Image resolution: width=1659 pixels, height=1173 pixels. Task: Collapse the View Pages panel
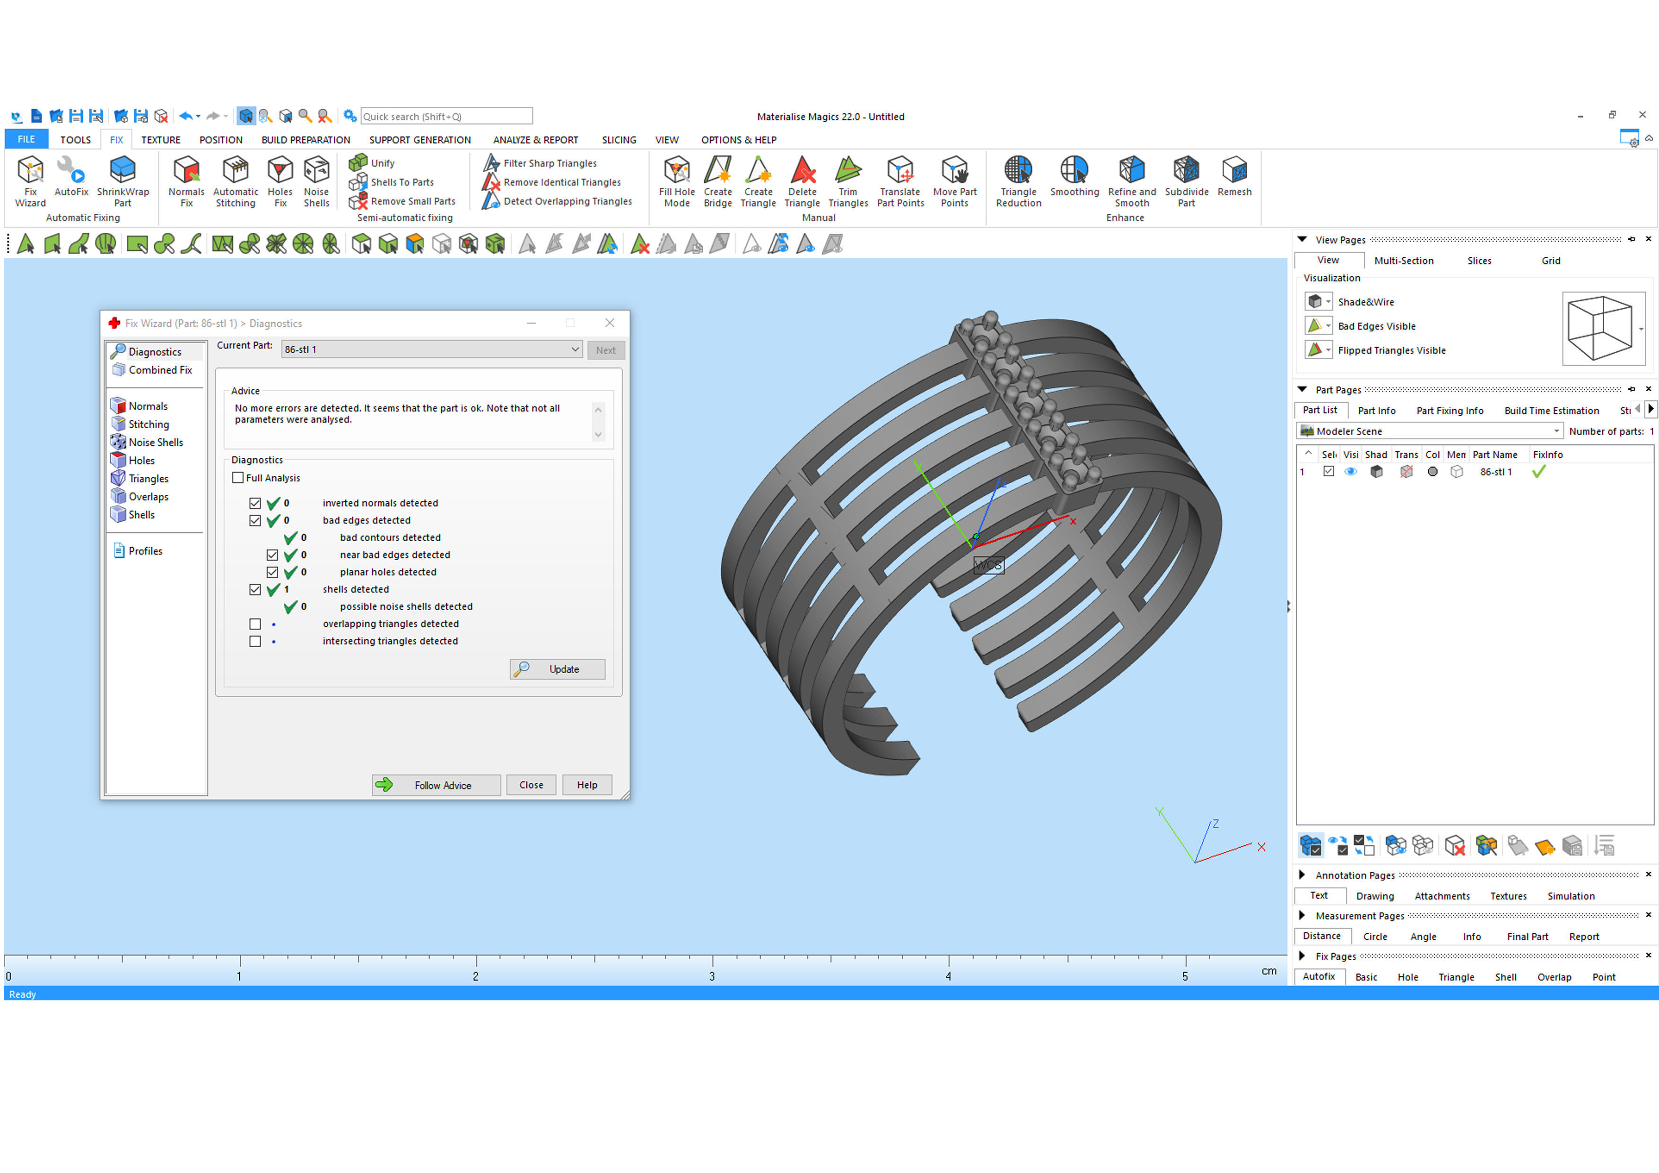1302,239
